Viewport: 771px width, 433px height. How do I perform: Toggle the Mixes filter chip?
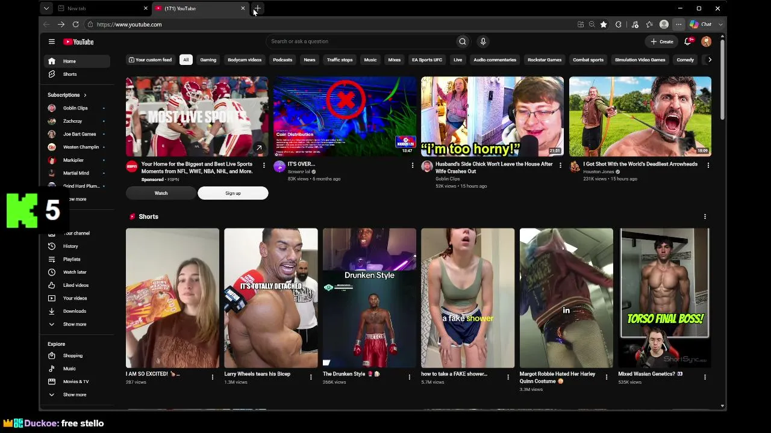click(395, 60)
